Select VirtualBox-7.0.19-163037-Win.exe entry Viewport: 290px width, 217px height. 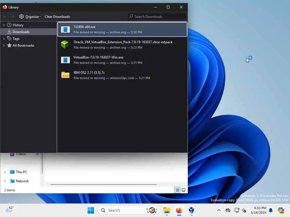point(122,60)
